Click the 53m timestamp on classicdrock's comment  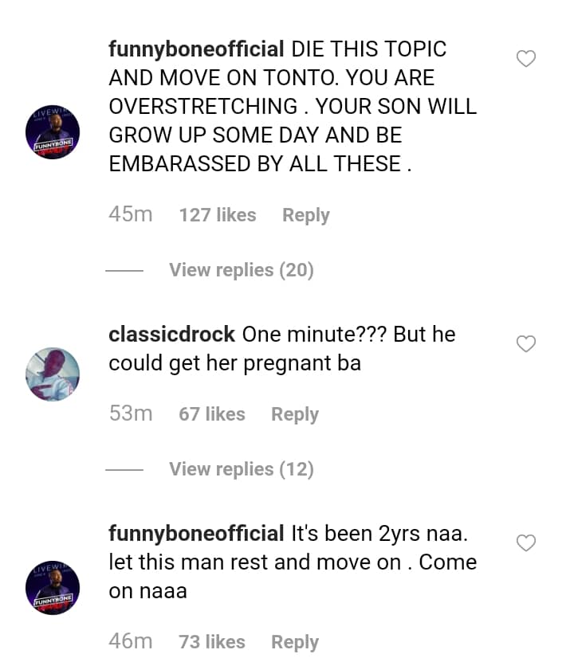130,414
